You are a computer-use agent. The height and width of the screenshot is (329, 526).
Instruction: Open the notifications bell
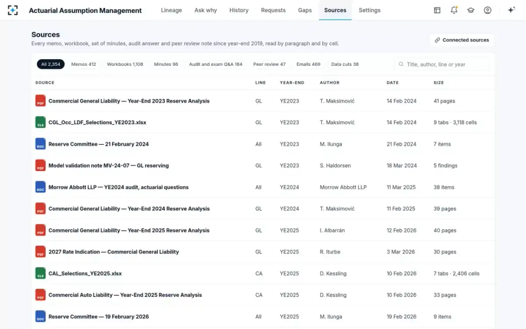point(454,10)
